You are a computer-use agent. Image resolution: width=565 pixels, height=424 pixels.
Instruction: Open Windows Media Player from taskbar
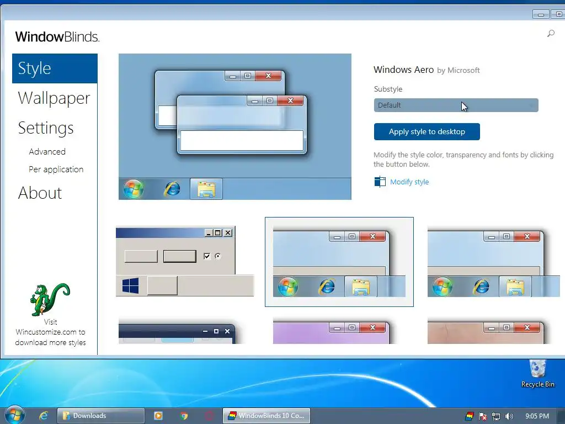[x=158, y=416]
